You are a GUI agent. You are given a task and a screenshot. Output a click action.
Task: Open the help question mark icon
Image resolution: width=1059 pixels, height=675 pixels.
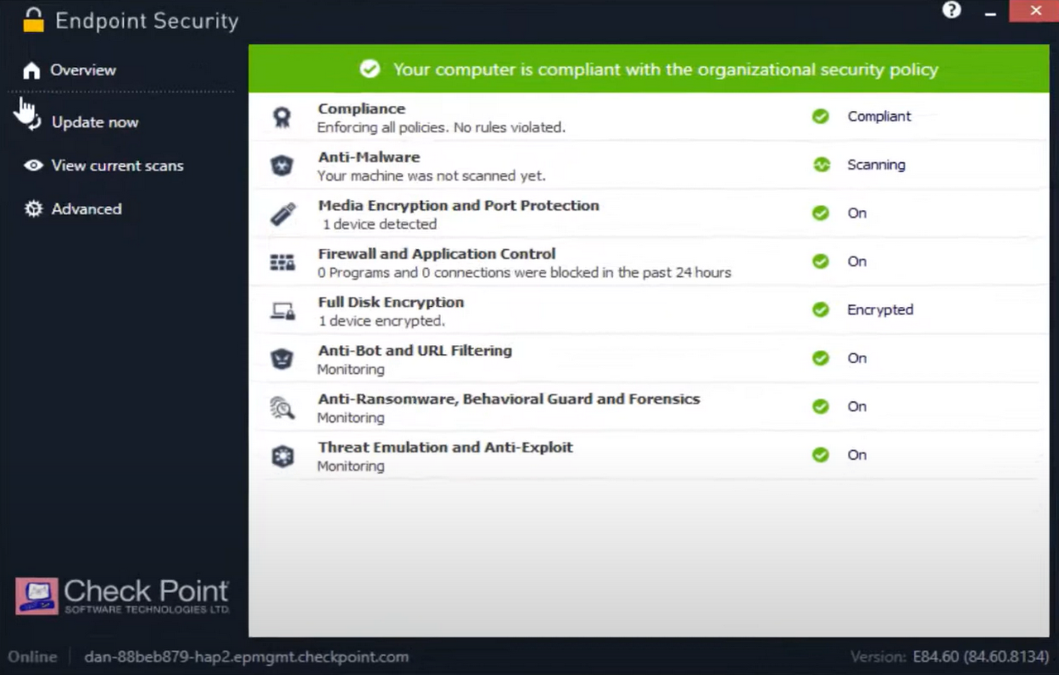pyautogui.click(x=951, y=10)
